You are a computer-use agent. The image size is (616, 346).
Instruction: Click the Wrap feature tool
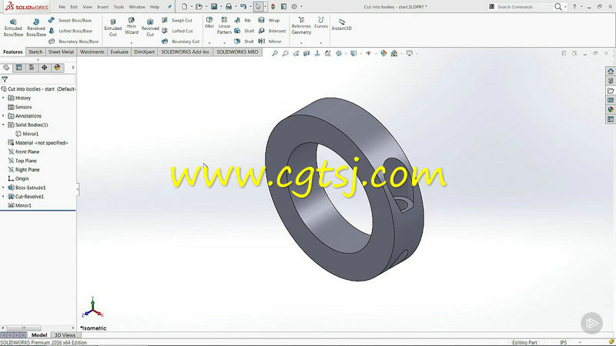pos(269,20)
